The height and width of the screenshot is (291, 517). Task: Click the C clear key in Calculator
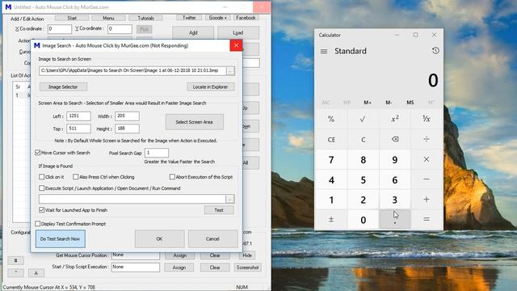363,139
